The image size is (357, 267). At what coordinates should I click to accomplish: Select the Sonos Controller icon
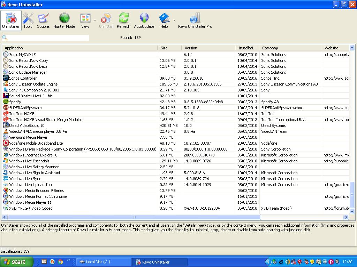6,78
